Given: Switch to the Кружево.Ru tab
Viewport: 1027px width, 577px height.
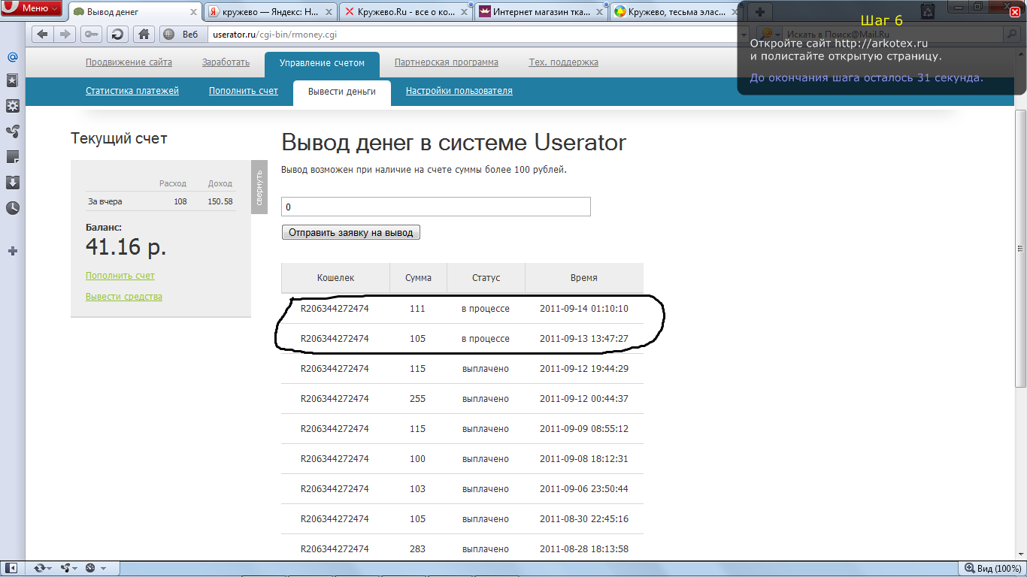Looking at the screenshot, I should (407, 13).
